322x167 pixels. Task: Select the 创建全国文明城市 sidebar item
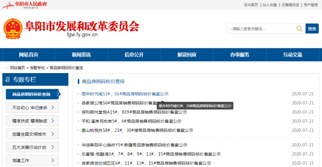click(32, 134)
